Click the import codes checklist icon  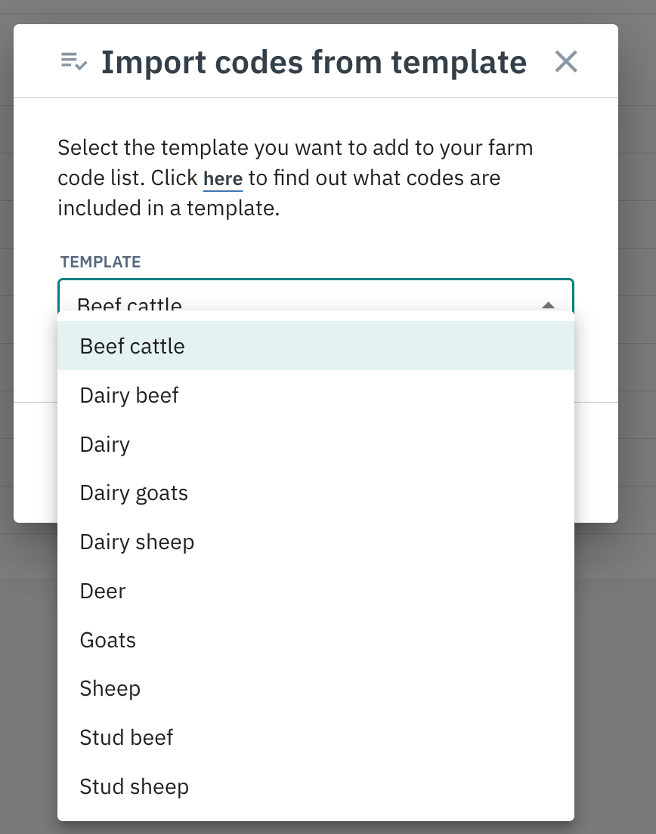(74, 60)
